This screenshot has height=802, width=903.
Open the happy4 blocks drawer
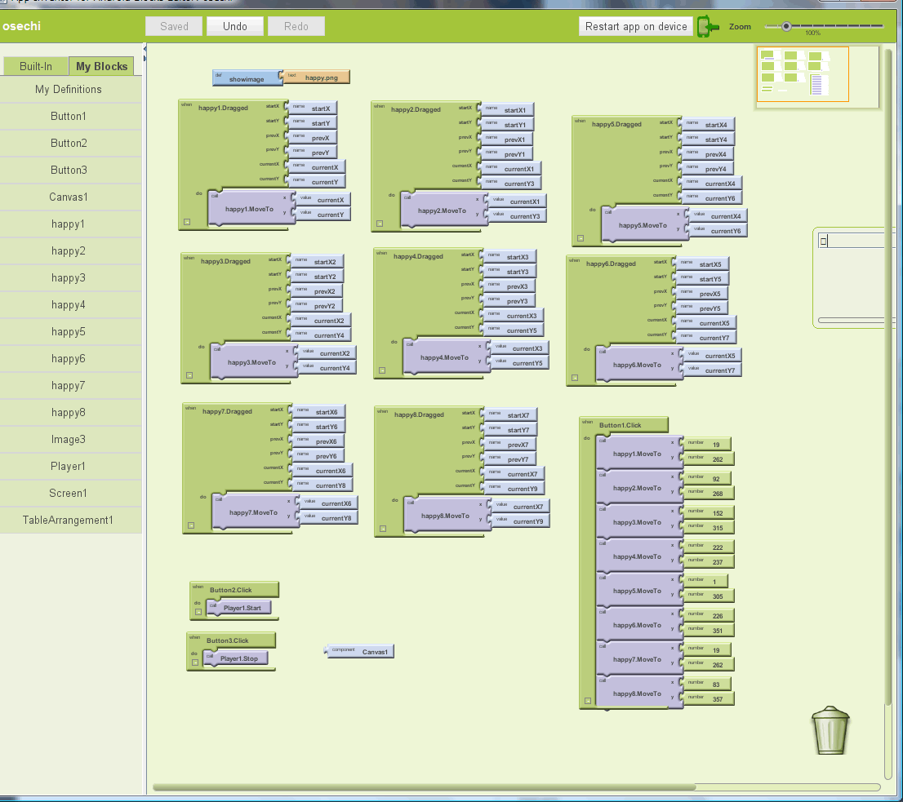[69, 305]
